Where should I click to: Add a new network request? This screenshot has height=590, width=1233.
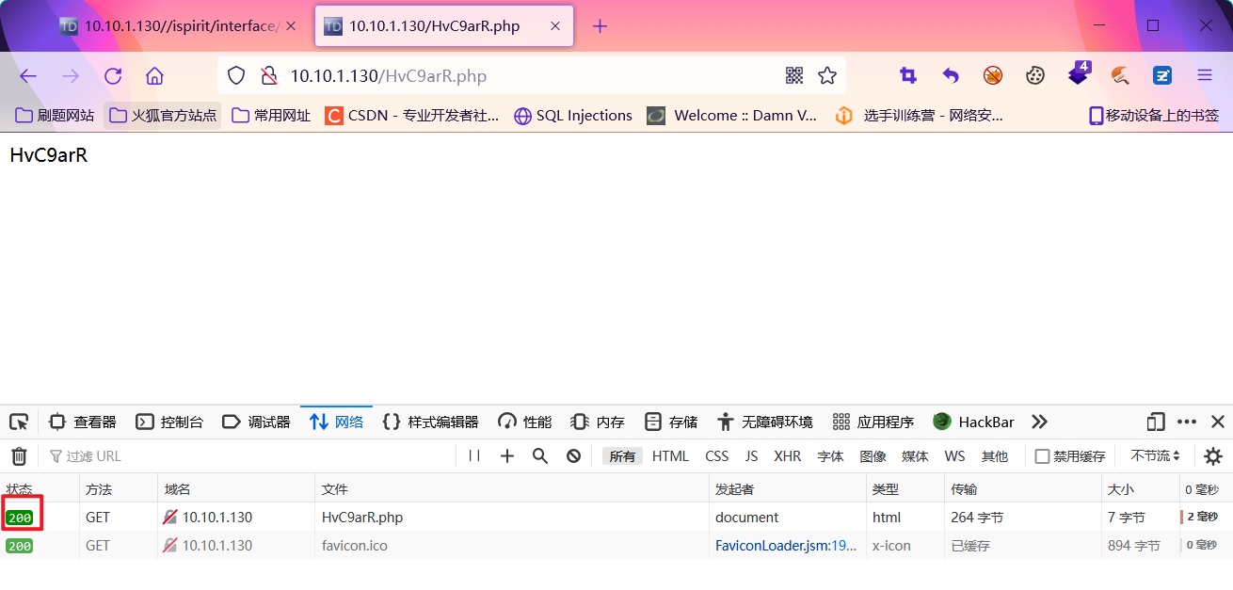[507, 456]
